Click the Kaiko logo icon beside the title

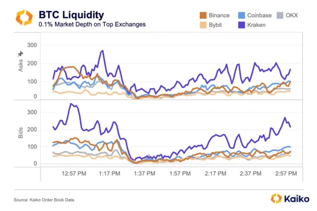pyautogui.click(x=24, y=19)
